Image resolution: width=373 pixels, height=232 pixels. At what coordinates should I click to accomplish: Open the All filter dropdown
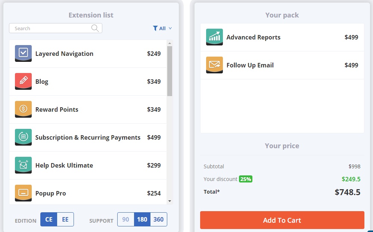[162, 28]
